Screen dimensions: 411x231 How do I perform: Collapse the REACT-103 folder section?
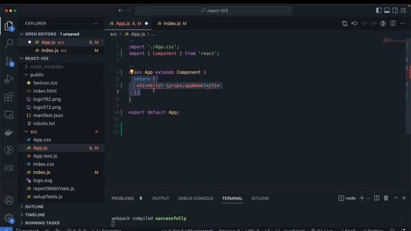click(x=62, y=58)
